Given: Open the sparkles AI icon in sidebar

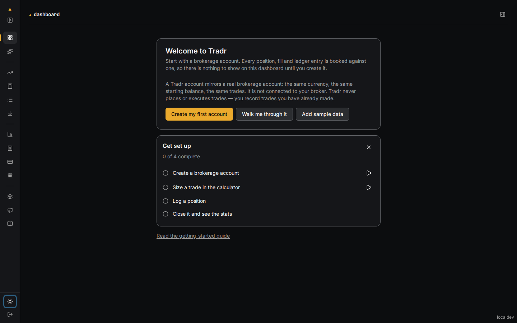Looking at the screenshot, I should [x=10, y=51].
